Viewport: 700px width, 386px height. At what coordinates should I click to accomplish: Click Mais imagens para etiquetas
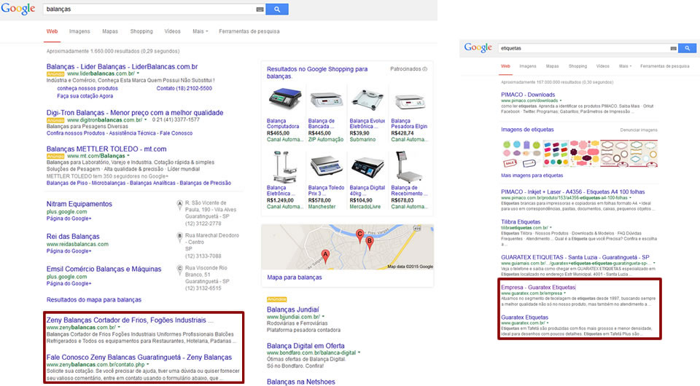click(532, 176)
